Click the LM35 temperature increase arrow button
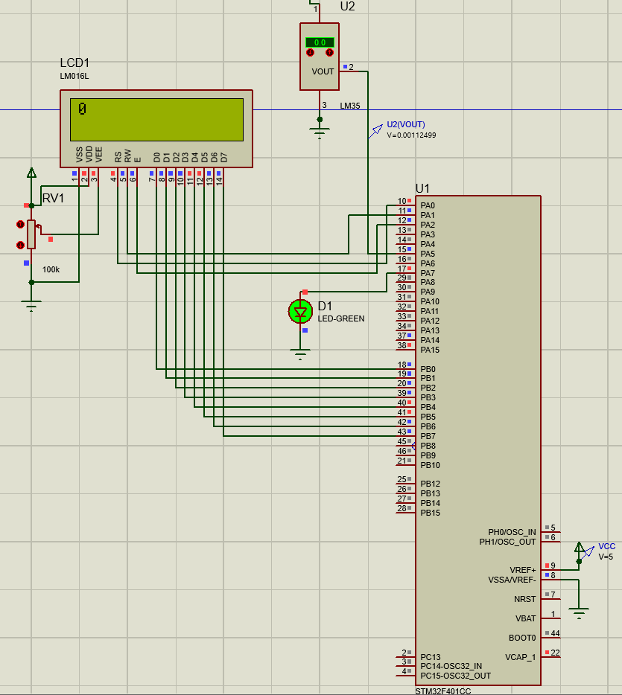This screenshot has height=695, width=622. click(x=329, y=53)
